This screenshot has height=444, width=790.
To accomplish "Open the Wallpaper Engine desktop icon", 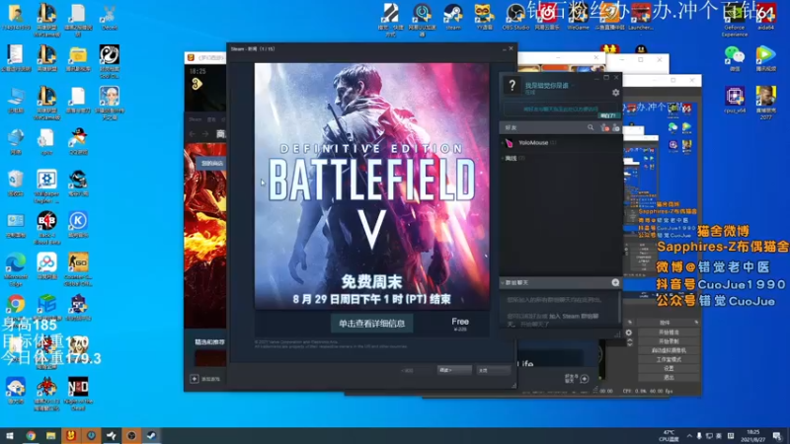I will coord(46,186).
